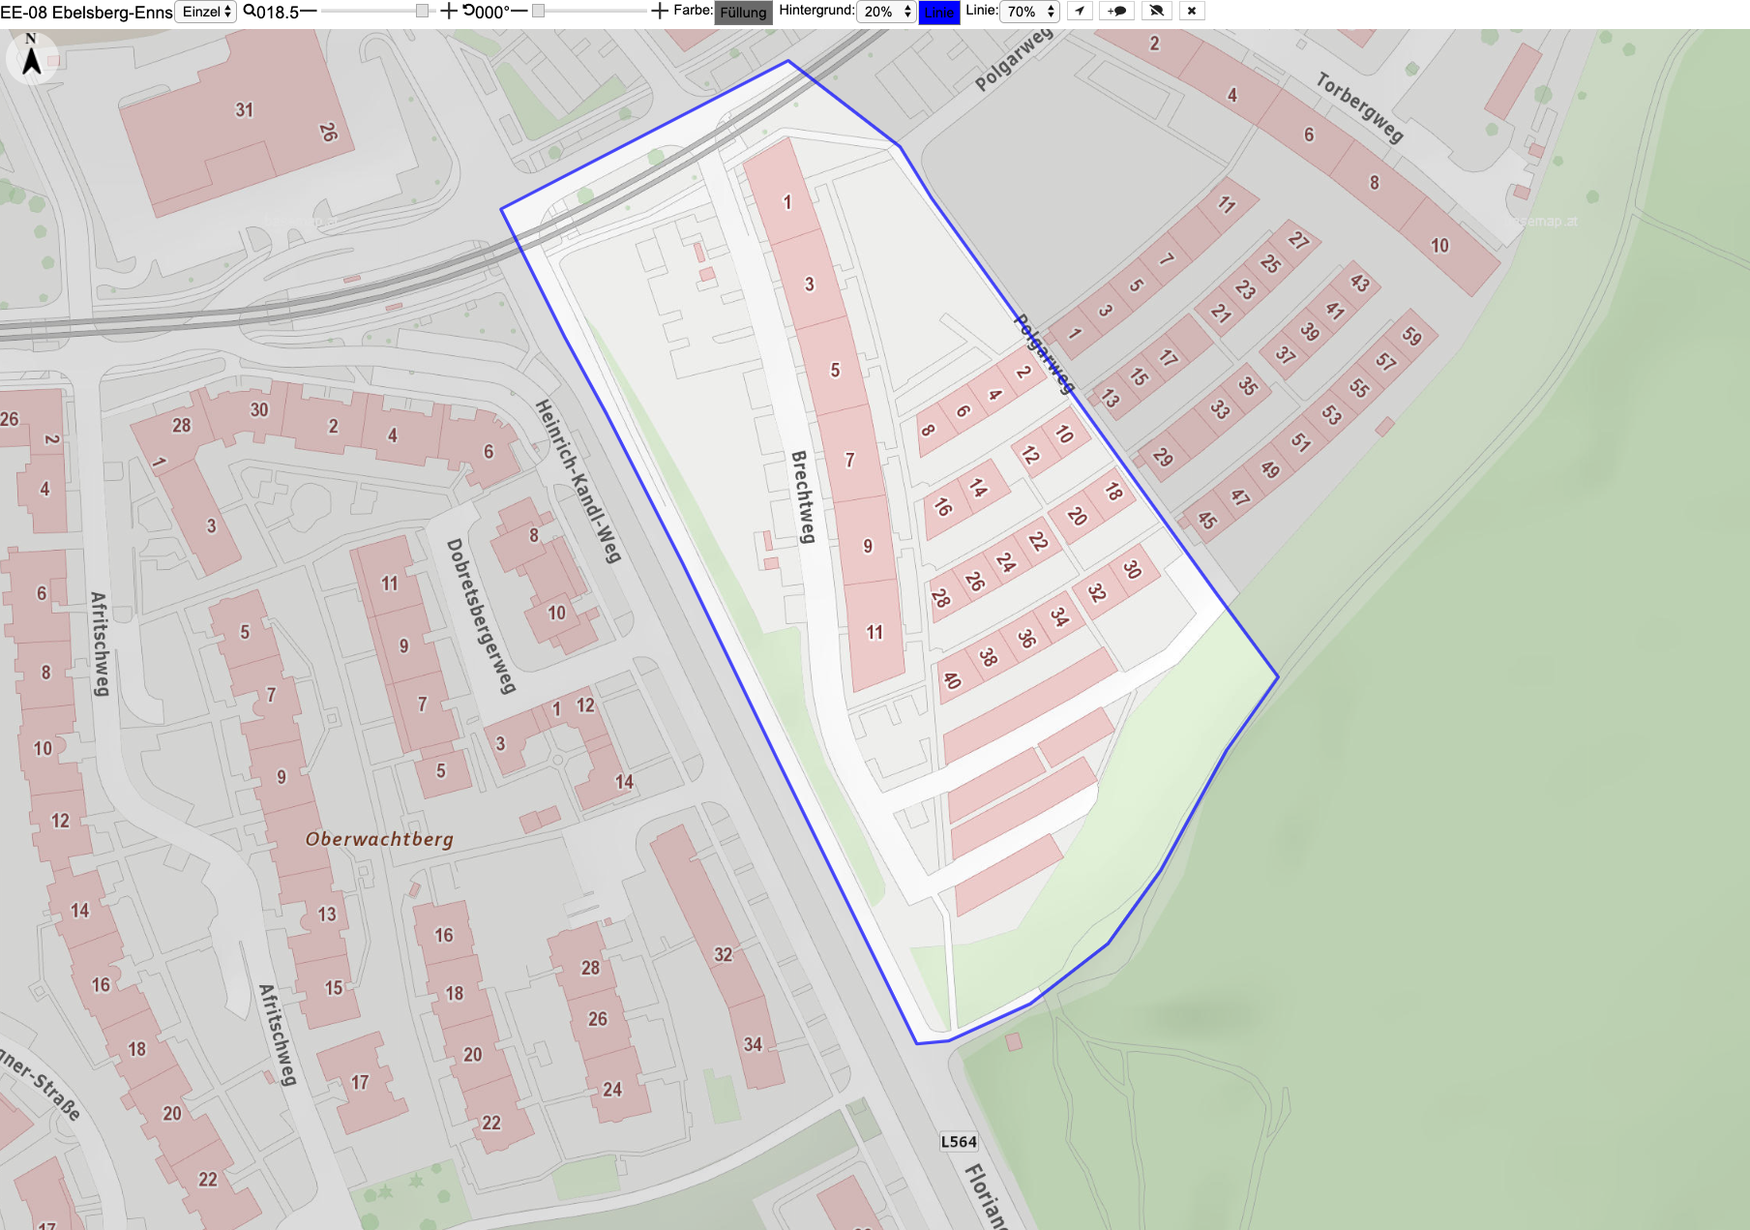Click the Brechtweg street label on map
Screen dimensions: 1750x1230
click(804, 497)
